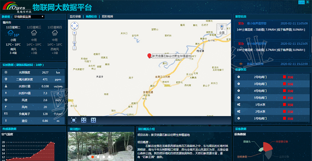Click the third layout icon below the map

[x=93, y=120]
